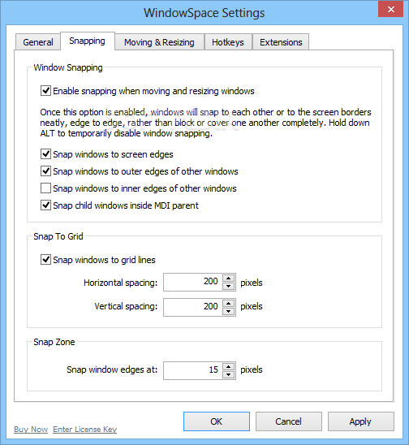The image size is (409, 445).
Task: Increase Snap Zone value with up arrow
Action: click(229, 366)
